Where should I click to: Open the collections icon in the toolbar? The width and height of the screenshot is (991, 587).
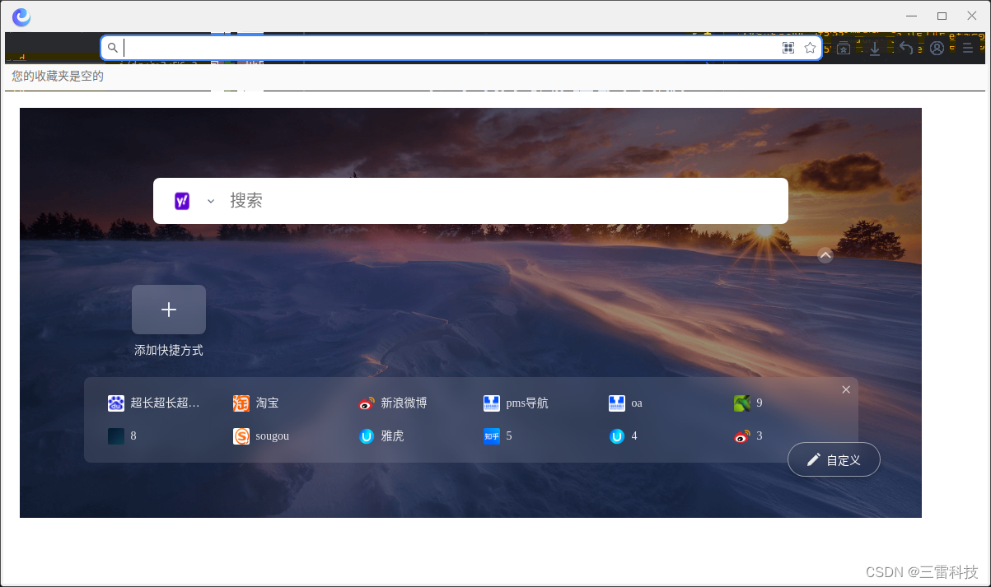click(843, 48)
